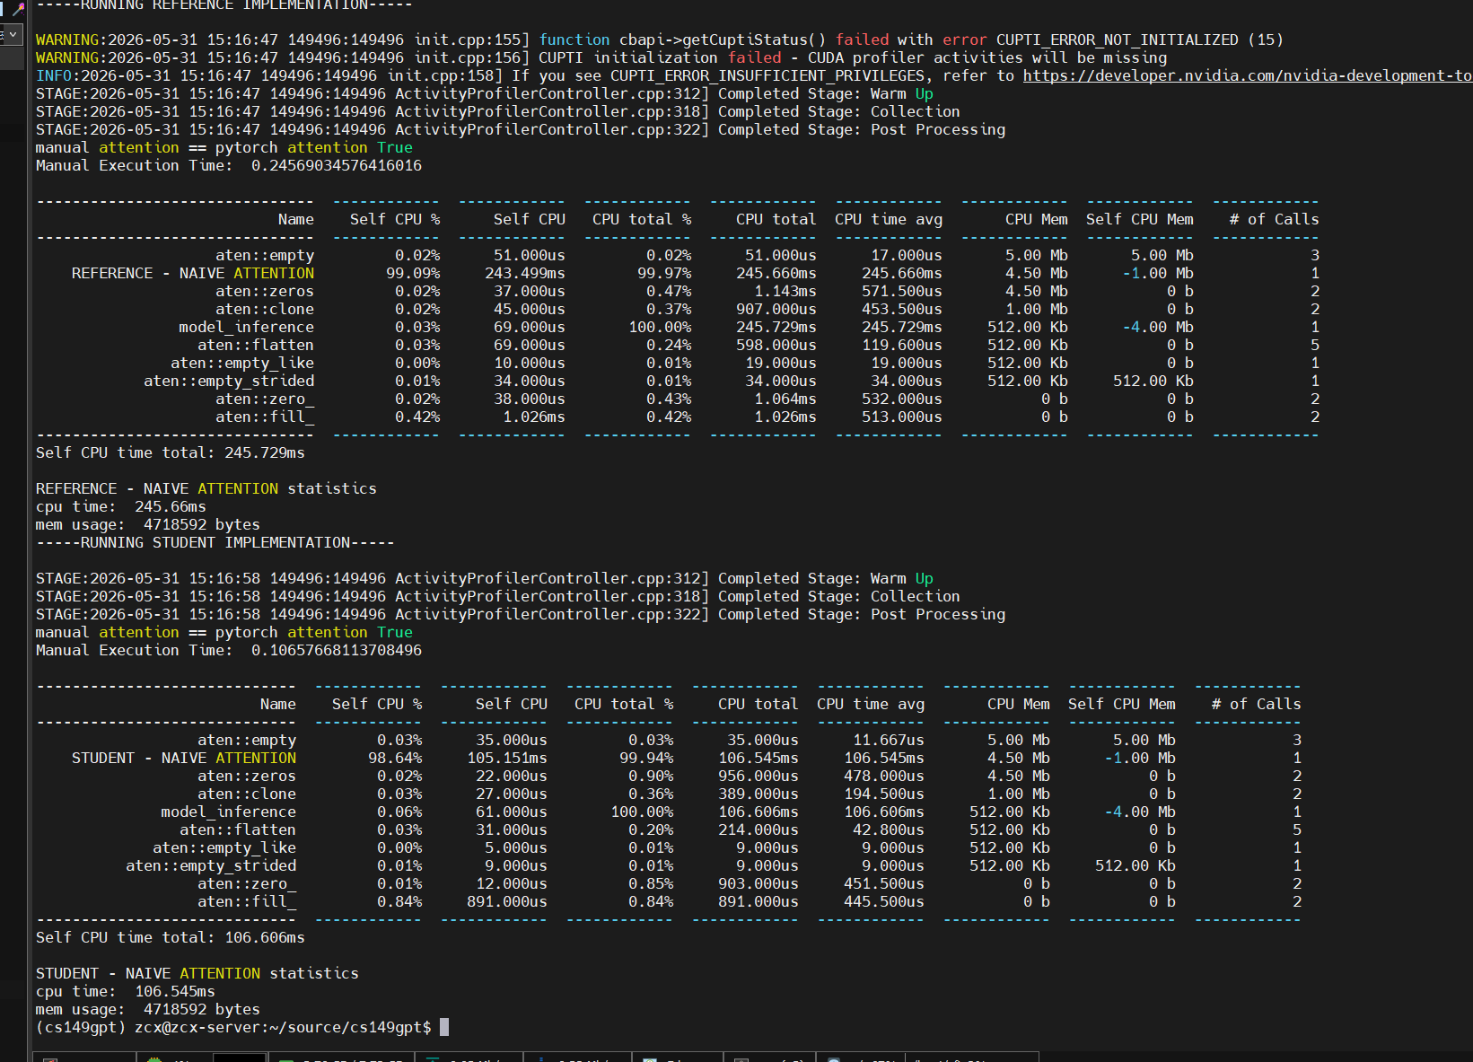Click the server name icon at status bar start
The width and height of the screenshot is (1473, 1062).
point(50,1059)
